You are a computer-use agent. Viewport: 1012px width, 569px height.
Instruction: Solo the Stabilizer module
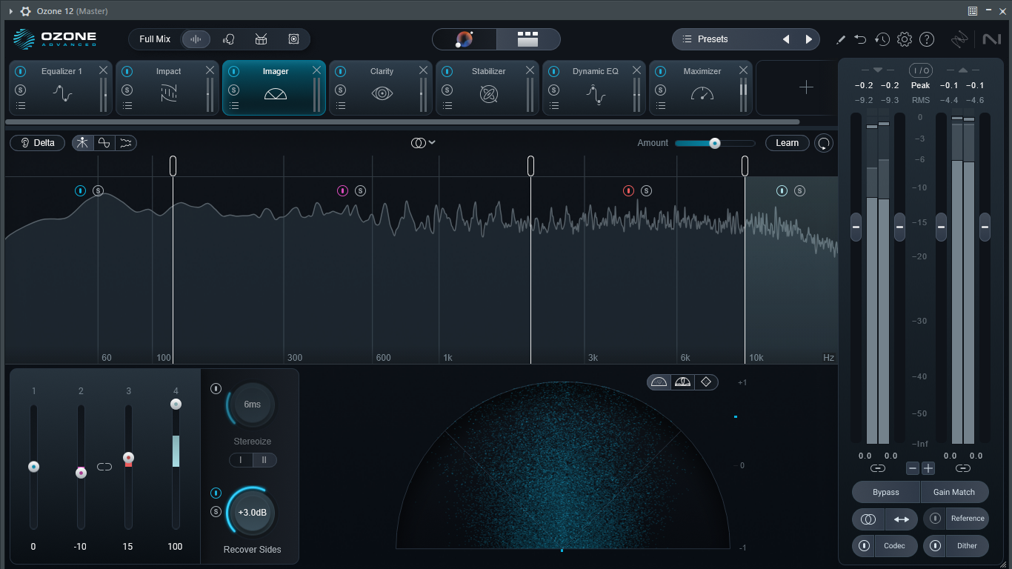click(447, 90)
